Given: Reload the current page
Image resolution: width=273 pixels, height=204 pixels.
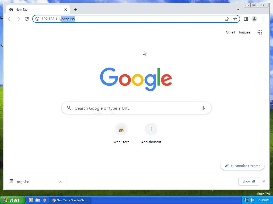Looking at the screenshot, I should coord(27,19).
